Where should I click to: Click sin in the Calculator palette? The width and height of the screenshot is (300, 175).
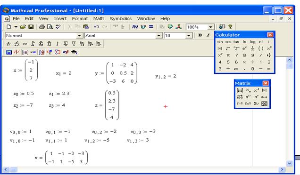point(220,42)
